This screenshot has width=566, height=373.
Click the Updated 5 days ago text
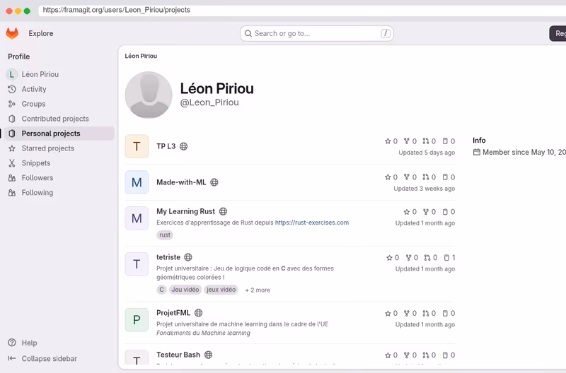click(x=427, y=153)
